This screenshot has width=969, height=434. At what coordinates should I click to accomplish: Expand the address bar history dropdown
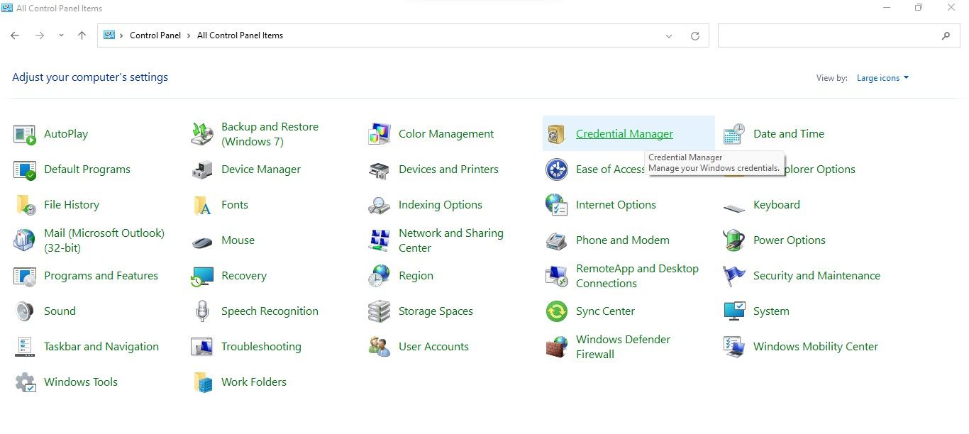(669, 35)
